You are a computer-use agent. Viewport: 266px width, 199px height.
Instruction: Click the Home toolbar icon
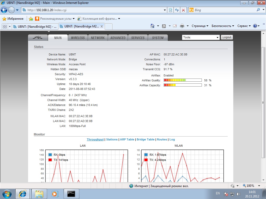(152, 26)
